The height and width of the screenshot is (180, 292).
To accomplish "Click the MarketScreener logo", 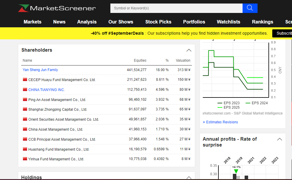I will 57,8.
